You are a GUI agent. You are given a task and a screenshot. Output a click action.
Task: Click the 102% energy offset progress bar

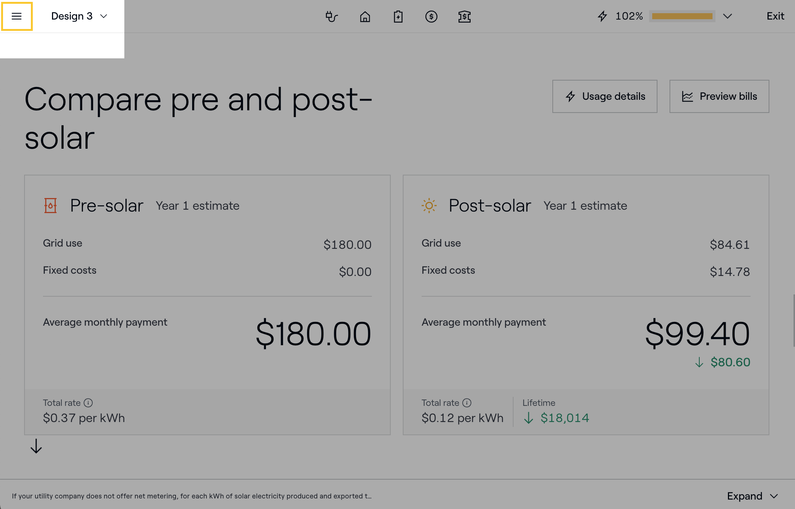pos(682,16)
